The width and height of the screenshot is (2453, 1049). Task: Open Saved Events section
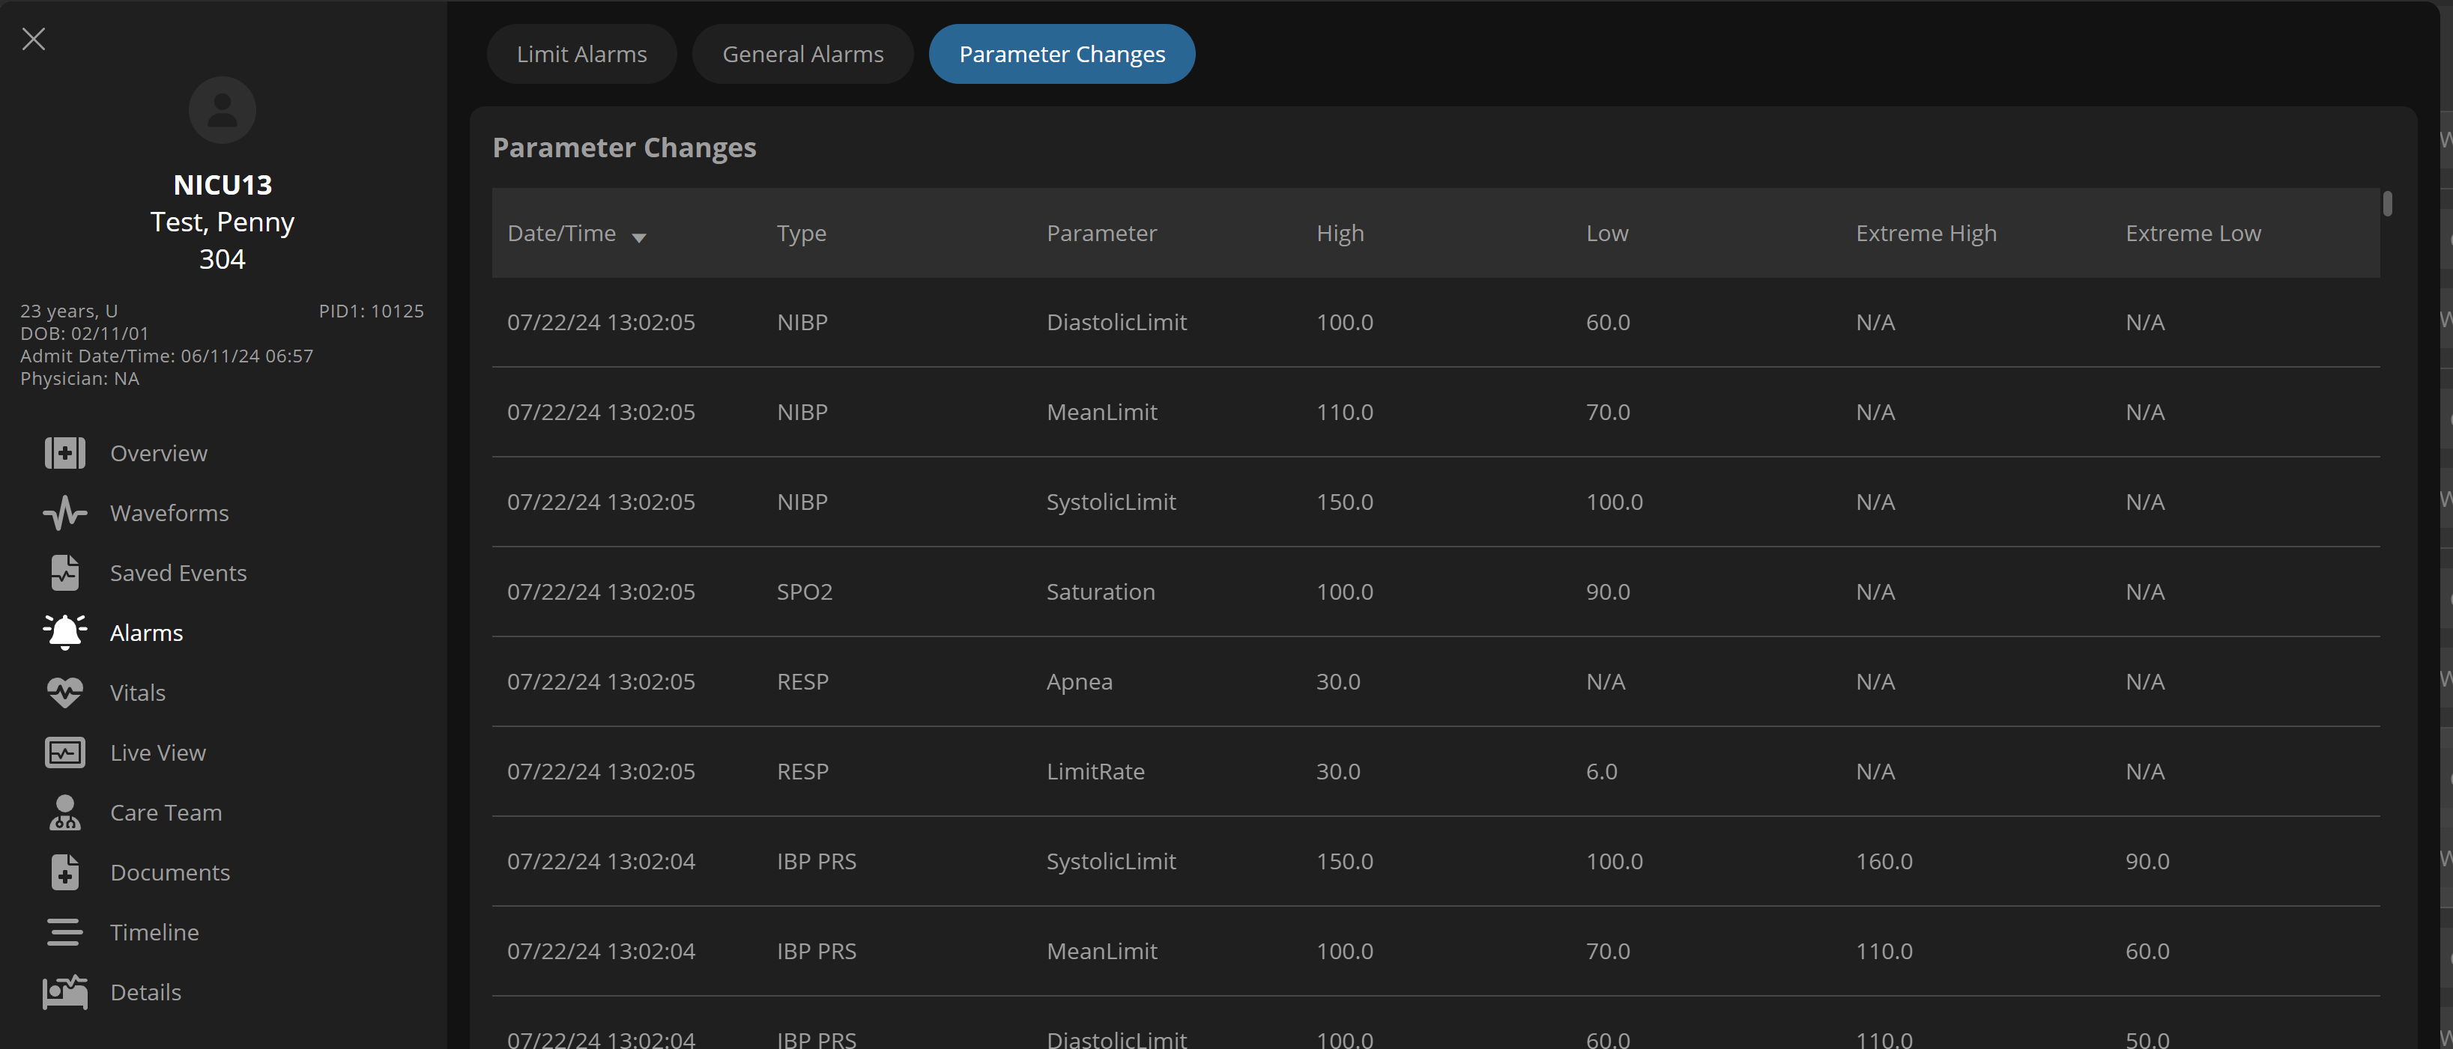click(x=178, y=573)
